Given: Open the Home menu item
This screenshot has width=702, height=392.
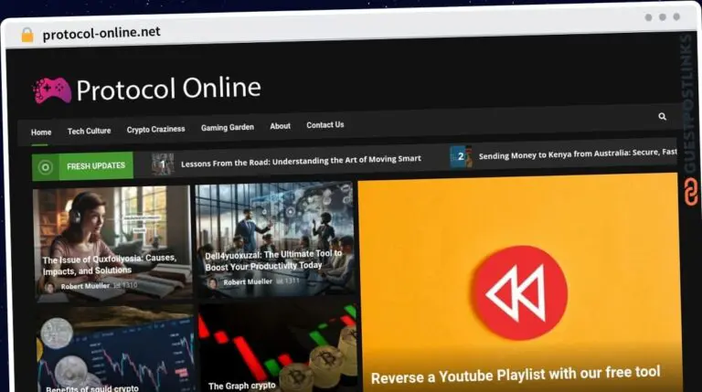Looking at the screenshot, I should [x=41, y=132].
